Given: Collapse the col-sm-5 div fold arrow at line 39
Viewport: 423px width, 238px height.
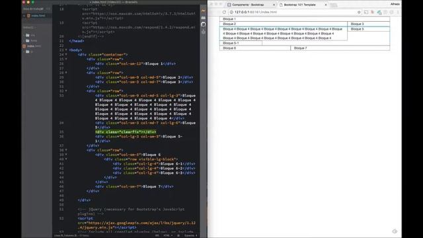Looking at the screenshot, I should (66, 155).
